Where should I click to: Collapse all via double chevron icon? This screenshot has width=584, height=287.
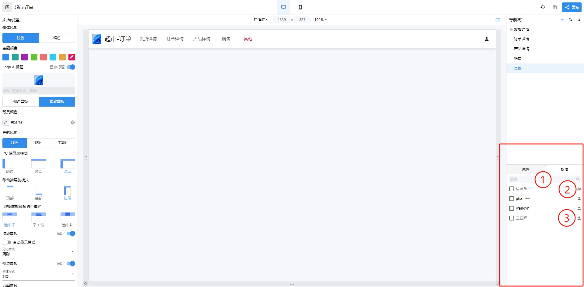point(579,20)
